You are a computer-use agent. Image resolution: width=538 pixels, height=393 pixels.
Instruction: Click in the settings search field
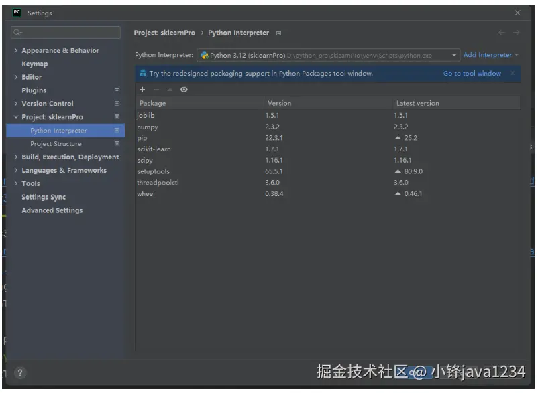[x=66, y=33]
